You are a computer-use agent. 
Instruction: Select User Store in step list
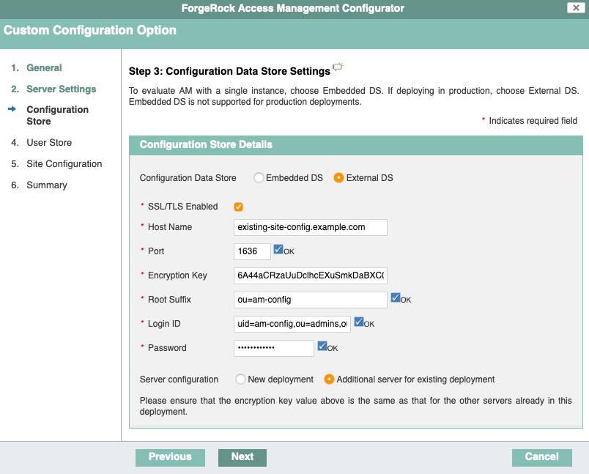coord(49,143)
